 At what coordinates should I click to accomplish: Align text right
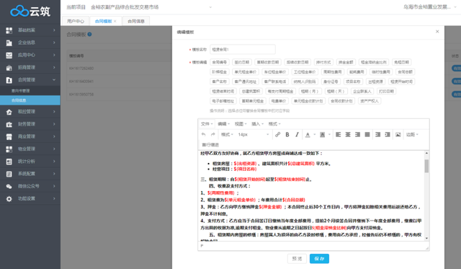[357, 134]
